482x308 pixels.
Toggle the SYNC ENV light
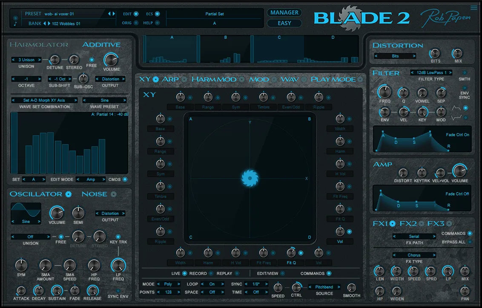tap(118, 291)
